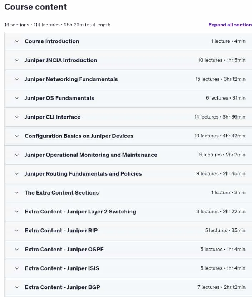Click chevron beside Juniper OS Fundamentals

point(17,98)
